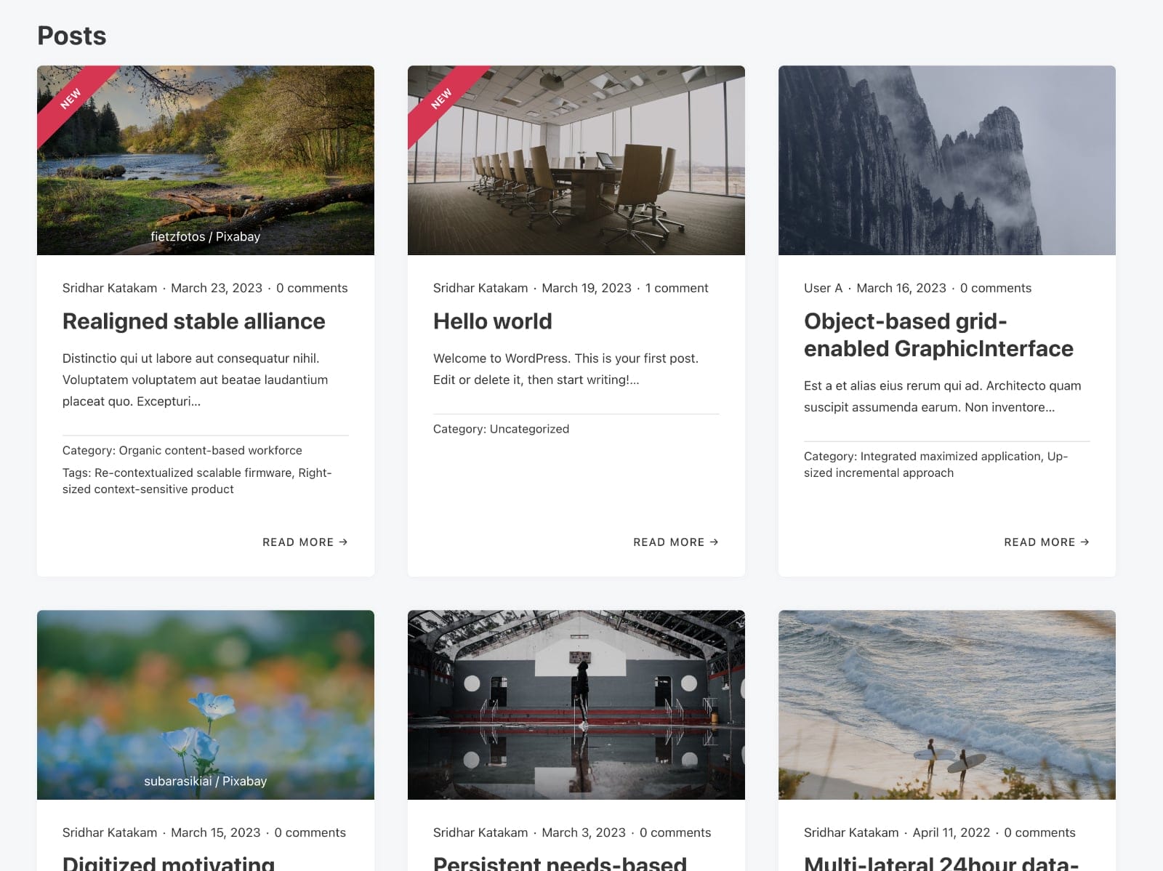Select the Re-contextualized scalable firmware tag

[x=194, y=473]
